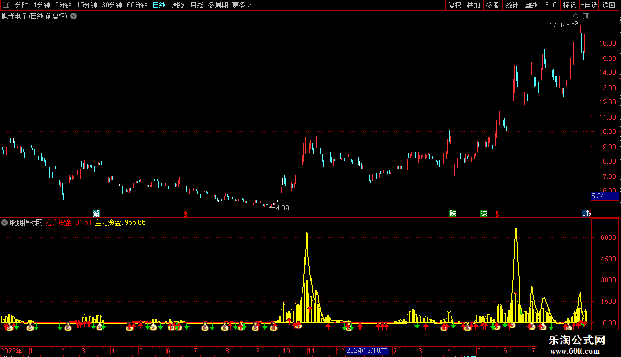The height and width of the screenshot is (357, 621).
Task: Open the 多股 multi-stock view
Action: pos(492,5)
